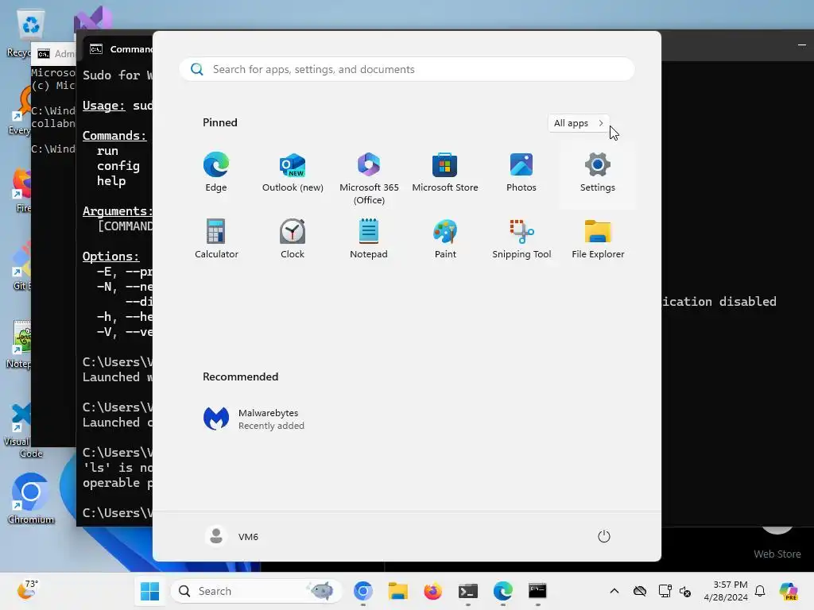Open the power options button
The width and height of the screenshot is (814, 610).
[x=604, y=536]
